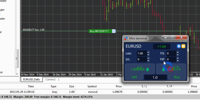Click the T / P column header
The width and height of the screenshot is (200, 100).
169,86
